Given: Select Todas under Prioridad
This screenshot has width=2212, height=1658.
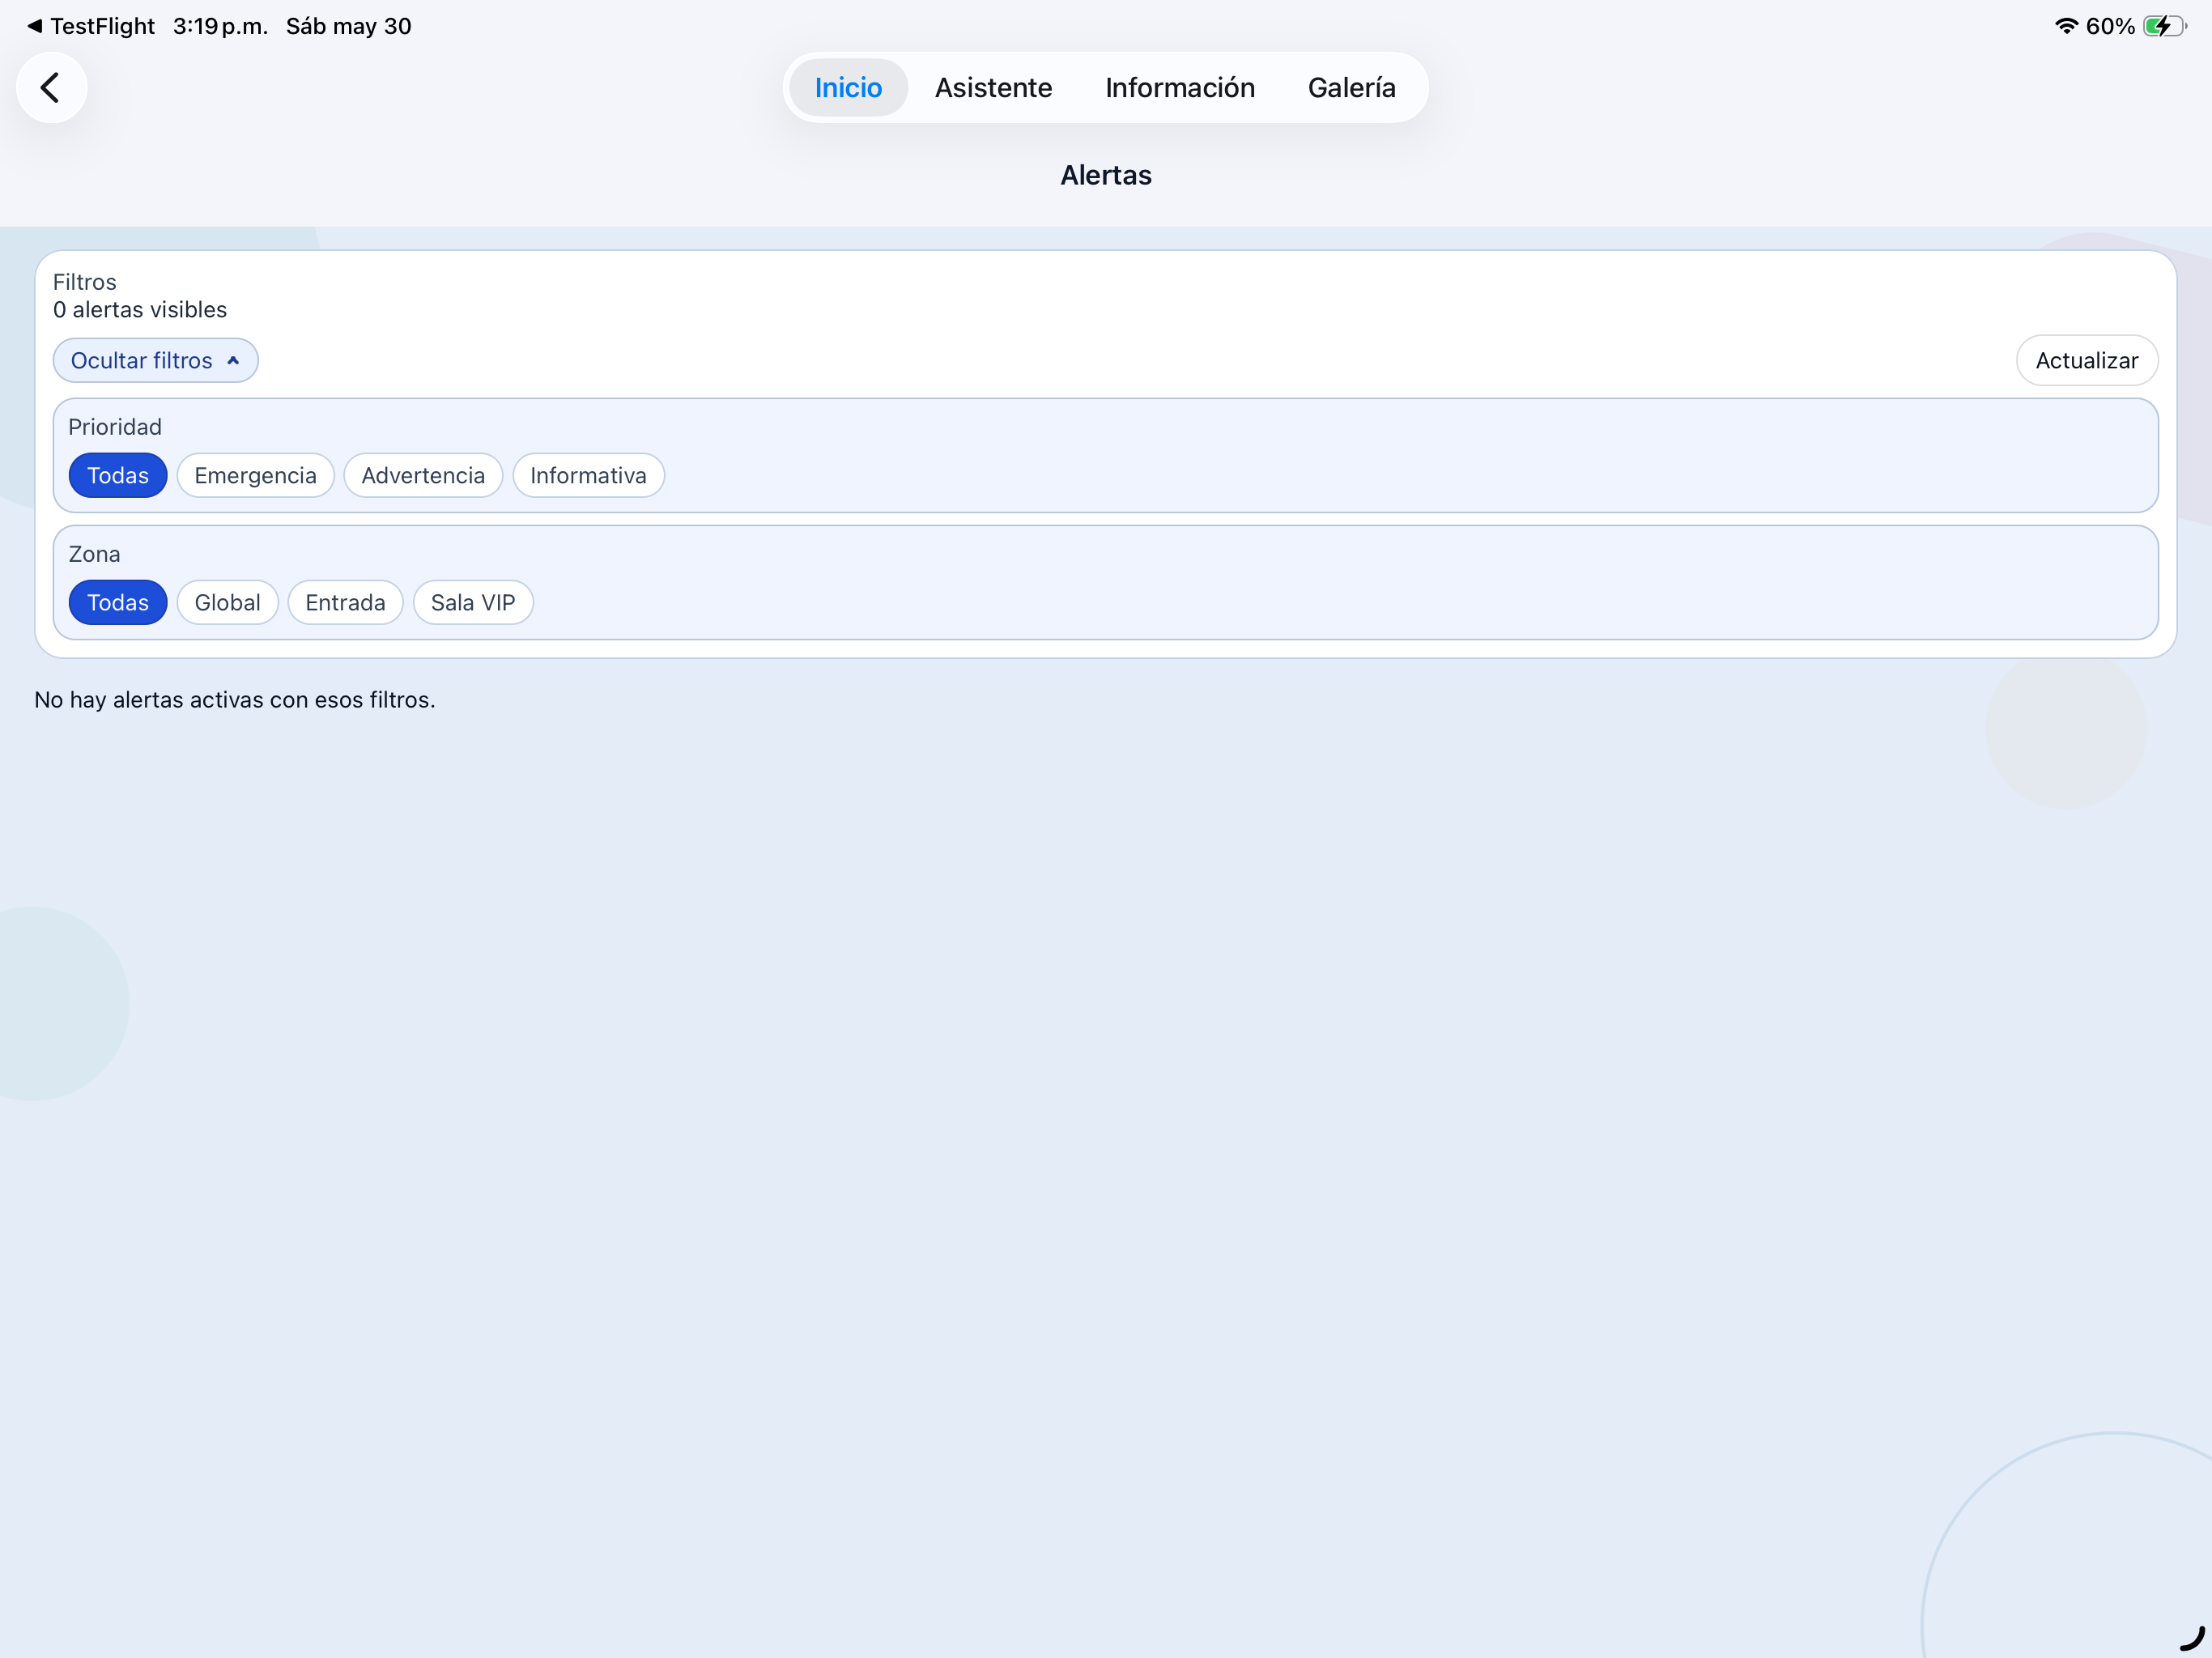Looking at the screenshot, I should pyautogui.click(x=118, y=475).
